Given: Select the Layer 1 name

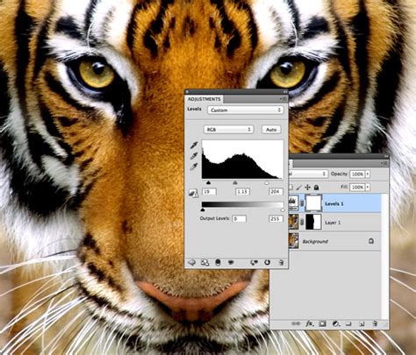Looking at the screenshot, I should (x=333, y=223).
